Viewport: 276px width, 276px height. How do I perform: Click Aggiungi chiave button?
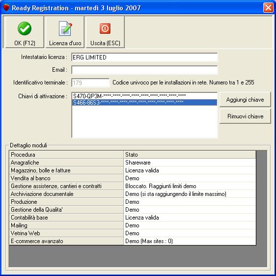(245, 100)
